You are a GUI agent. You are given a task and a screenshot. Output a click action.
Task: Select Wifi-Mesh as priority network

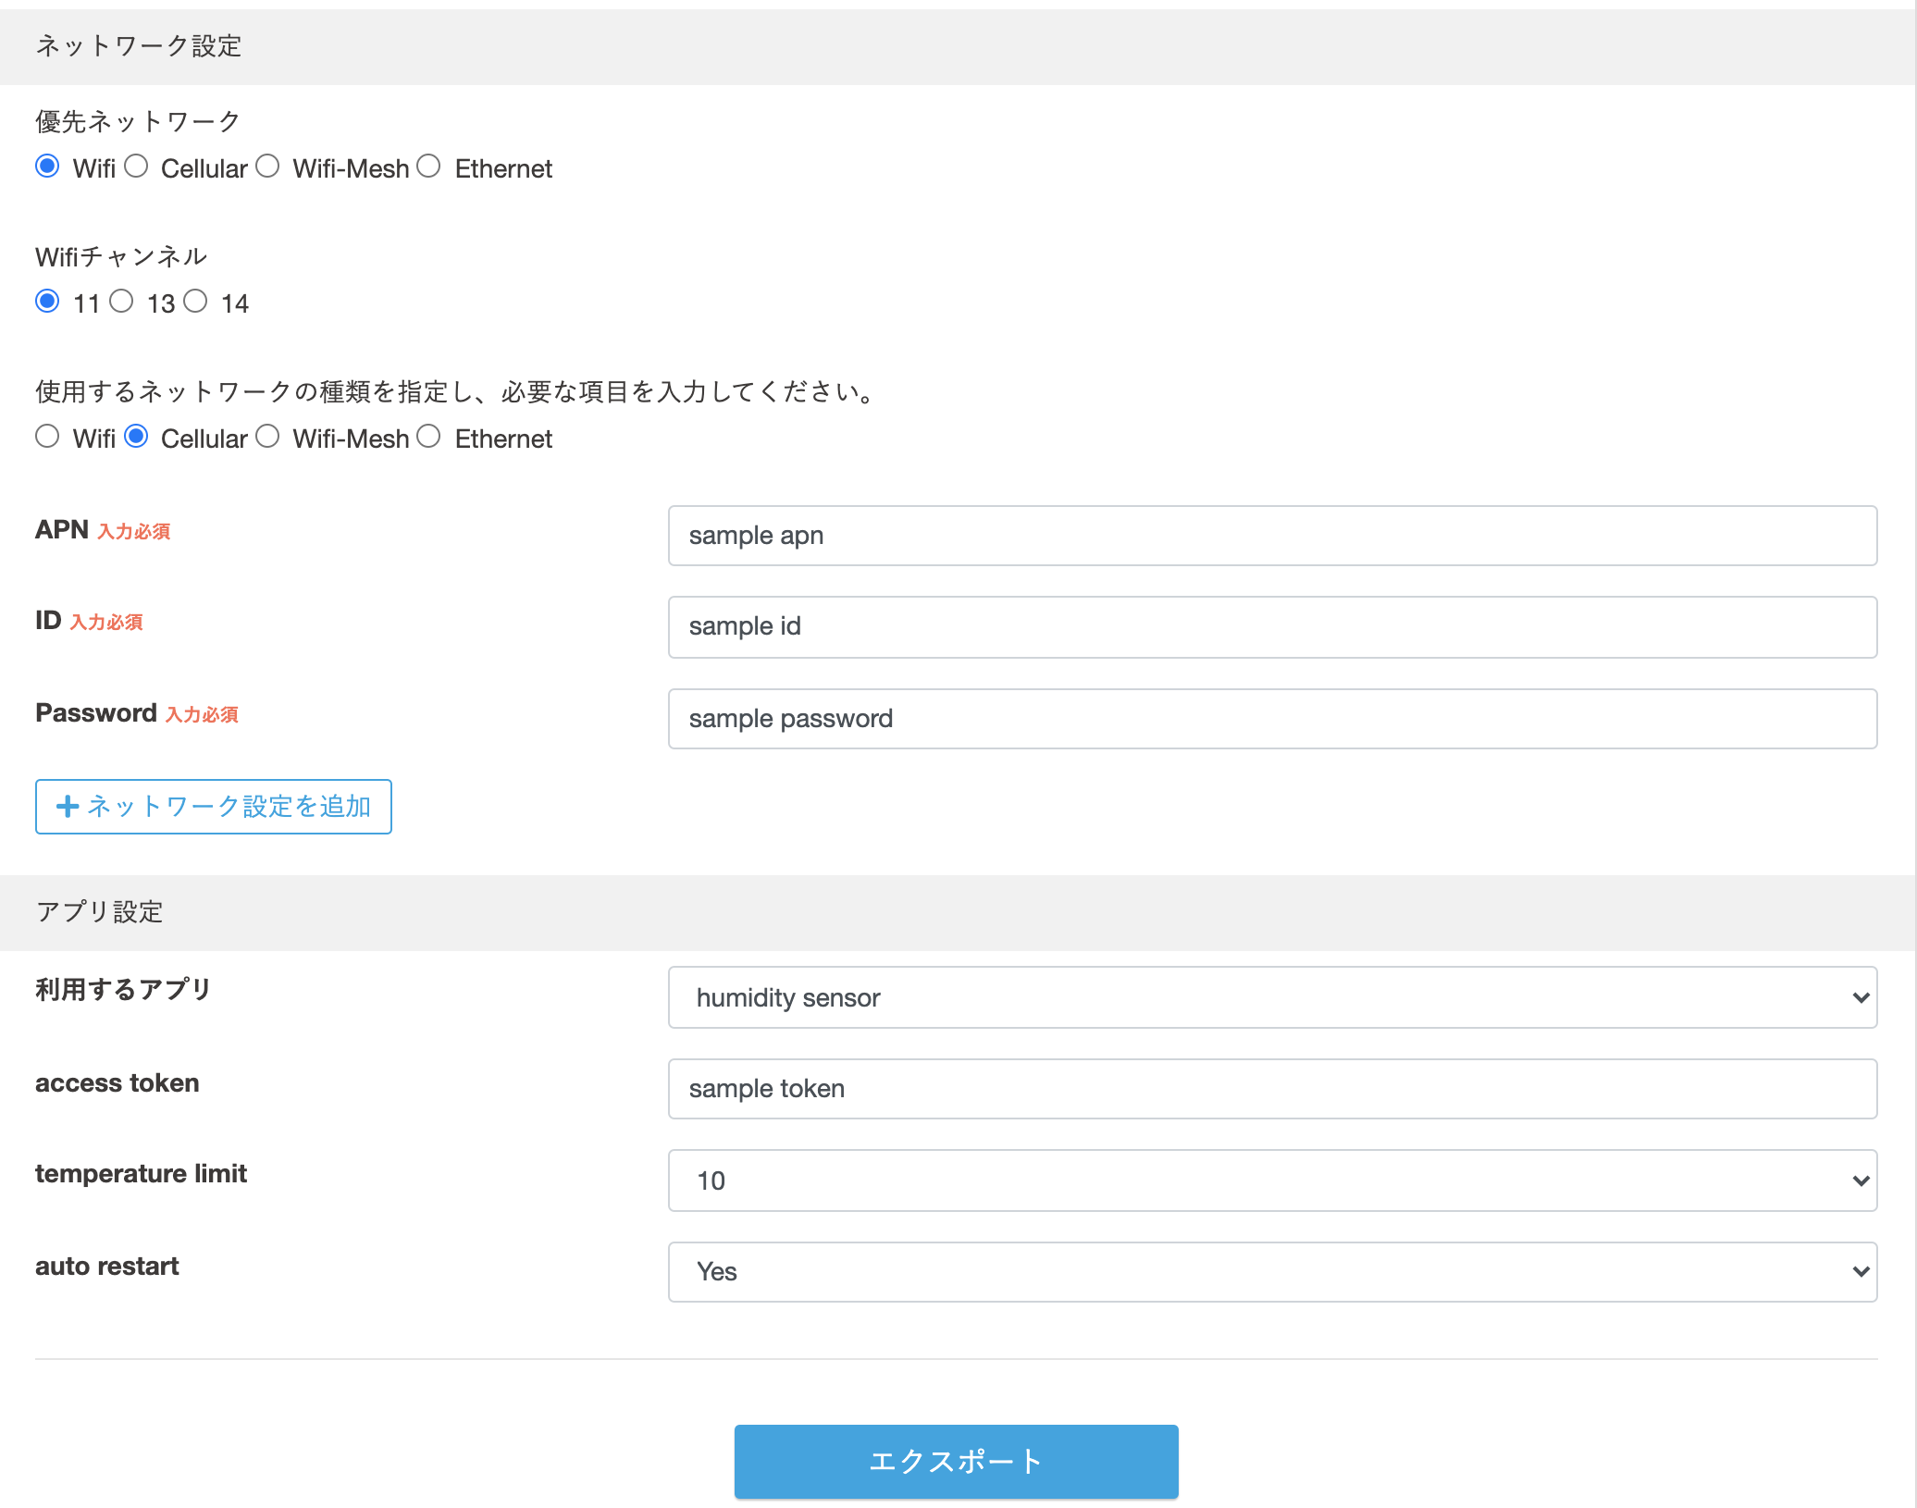pos(267,167)
